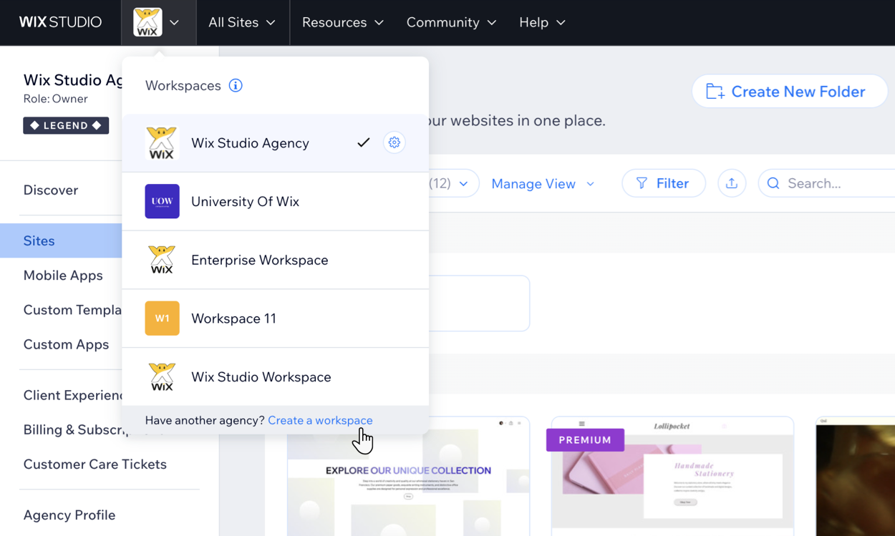Image resolution: width=895 pixels, height=536 pixels.
Task: Click the Wix Studio logo
Action: (x=60, y=22)
